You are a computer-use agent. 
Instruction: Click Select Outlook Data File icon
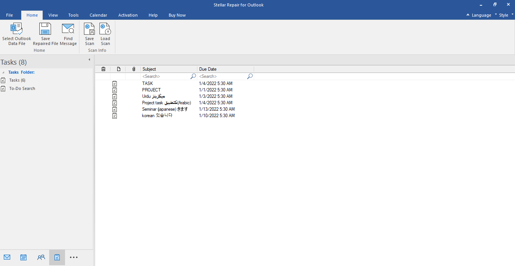click(x=17, y=29)
